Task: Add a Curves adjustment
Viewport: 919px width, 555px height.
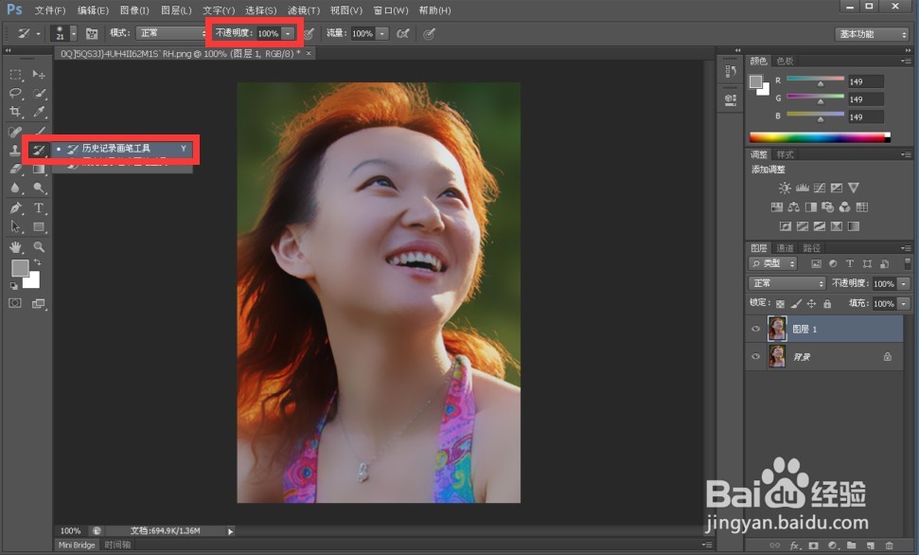Action: 820,188
